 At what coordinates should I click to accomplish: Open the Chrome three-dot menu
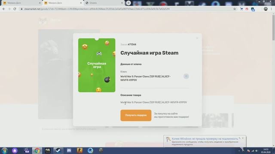tap(271, 9)
